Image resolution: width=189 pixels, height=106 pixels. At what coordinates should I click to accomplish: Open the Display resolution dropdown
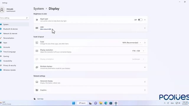(x=138, y=51)
